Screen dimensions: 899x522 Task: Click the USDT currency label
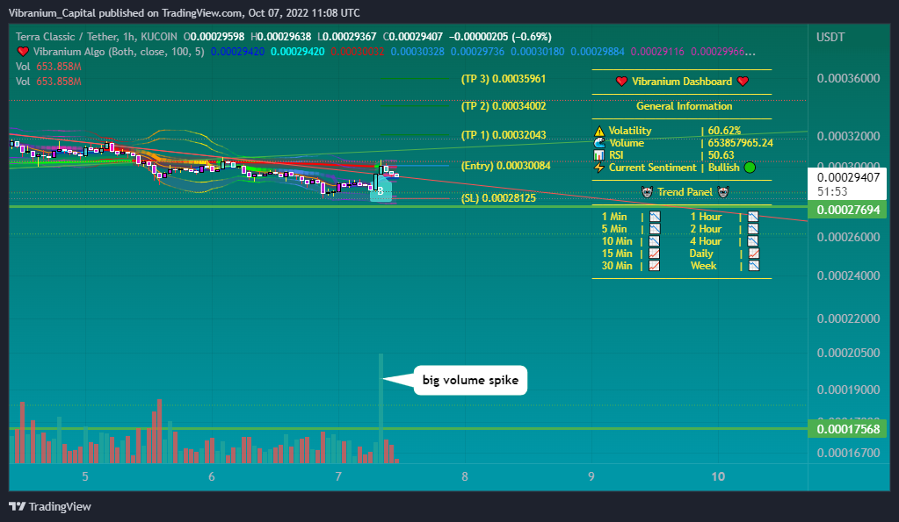(x=830, y=37)
